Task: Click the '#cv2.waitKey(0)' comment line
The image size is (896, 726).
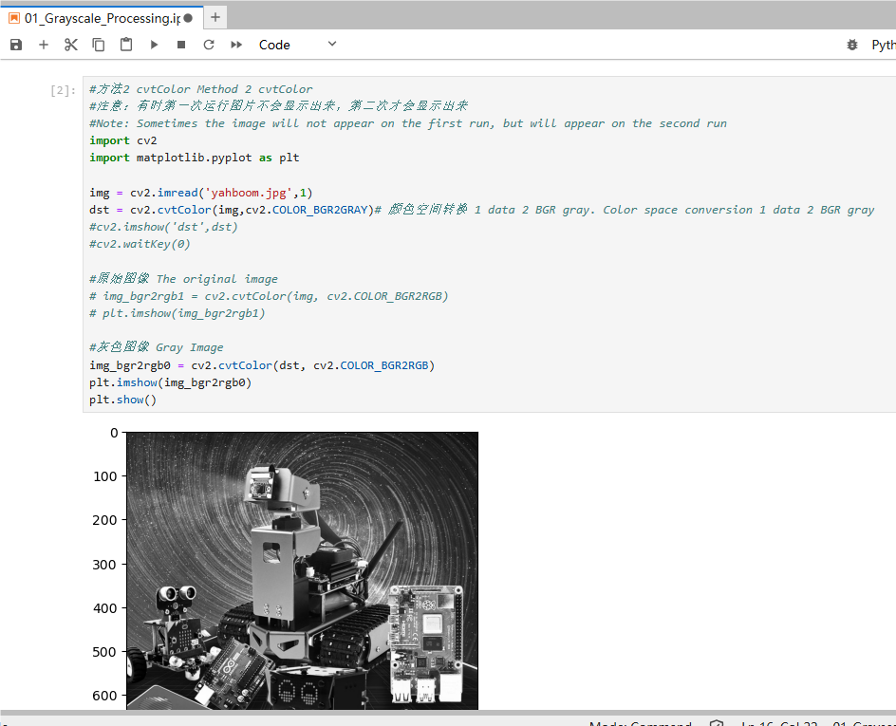Action: click(140, 244)
